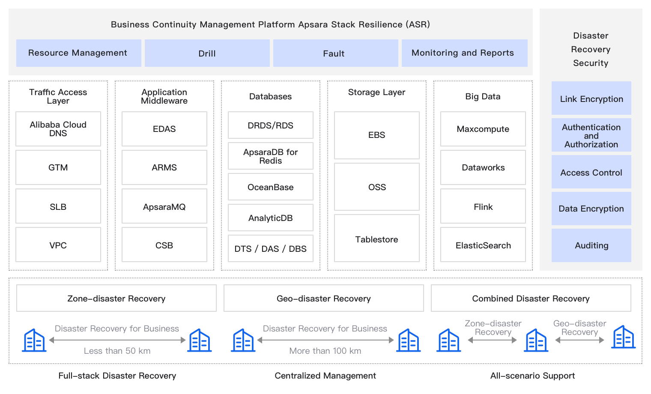Open the Resource Management module
This screenshot has width=651, height=394.
pyautogui.click(x=78, y=53)
